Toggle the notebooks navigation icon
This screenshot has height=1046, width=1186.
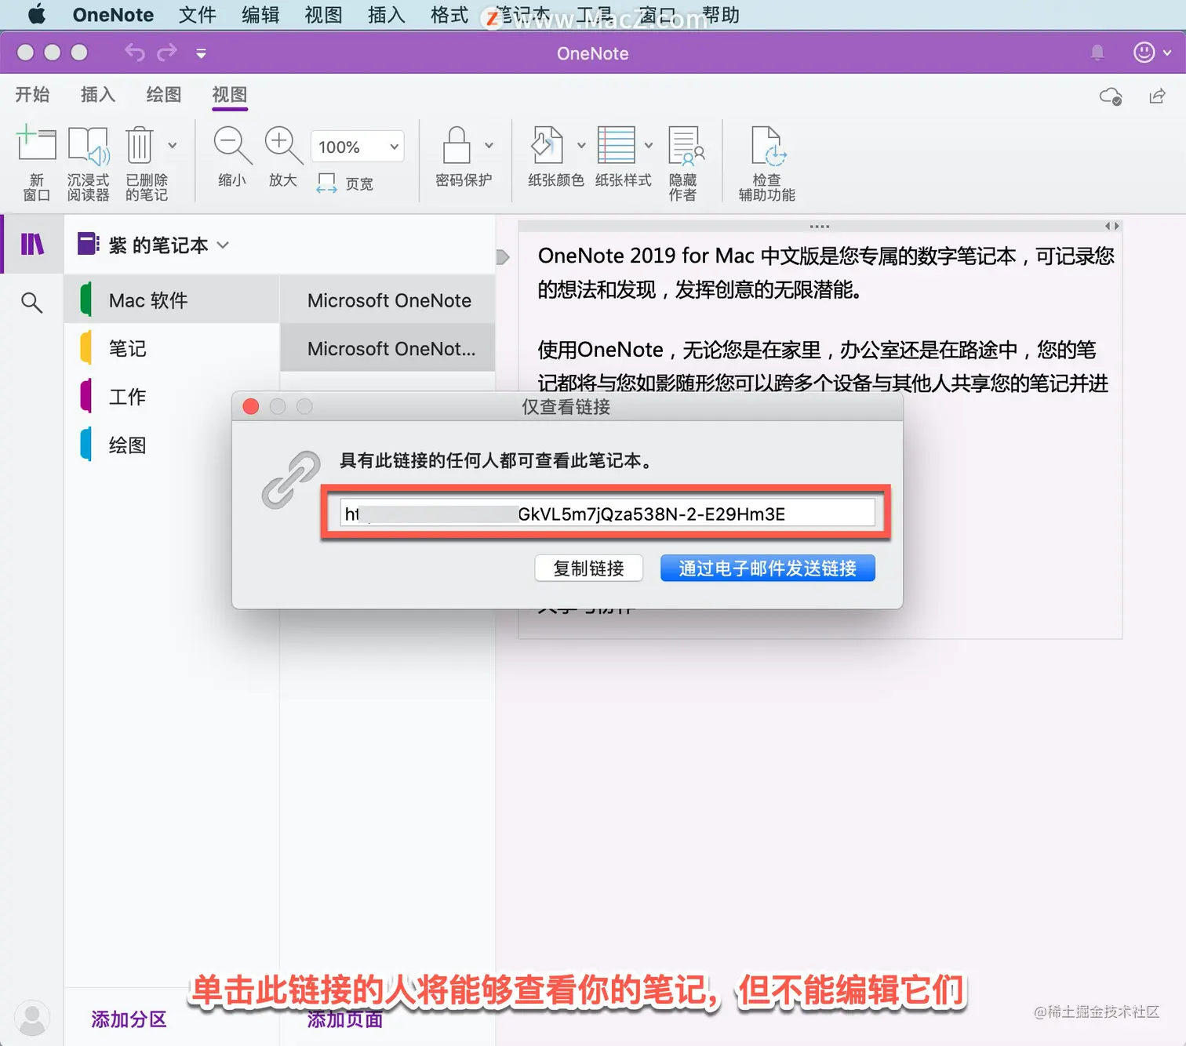[32, 245]
